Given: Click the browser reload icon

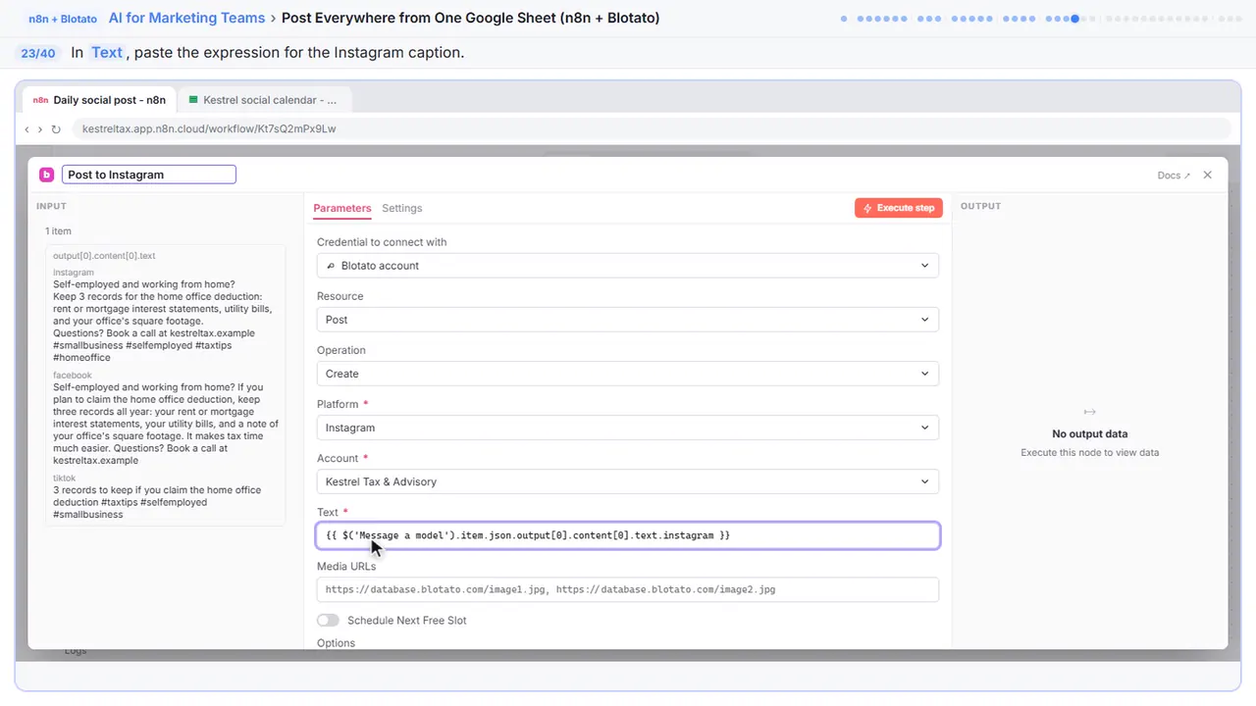Looking at the screenshot, I should tap(56, 128).
